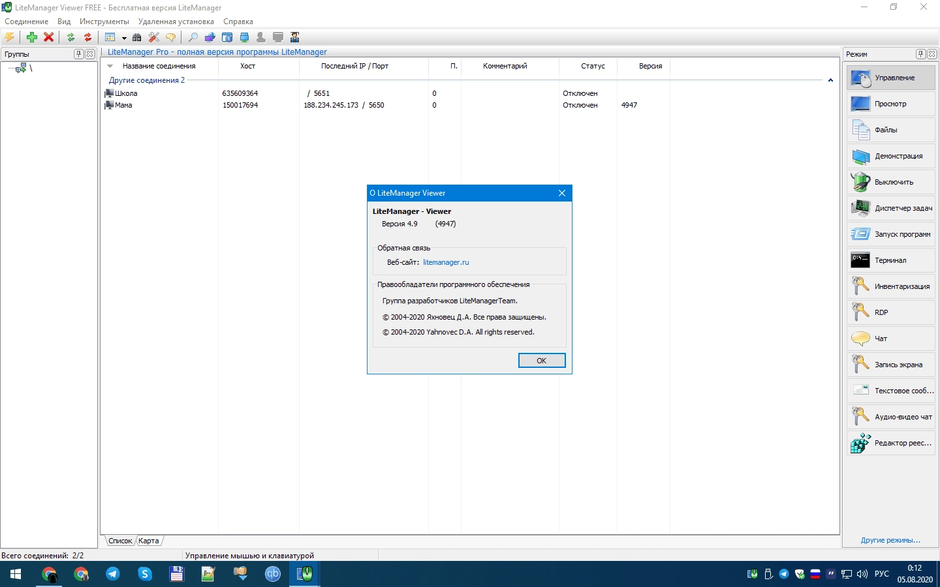Click the green arrows refresh icon
This screenshot has height=587, width=940.
70,37
